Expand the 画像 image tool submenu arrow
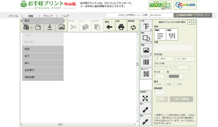218x127 pixels. pos(151,54)
